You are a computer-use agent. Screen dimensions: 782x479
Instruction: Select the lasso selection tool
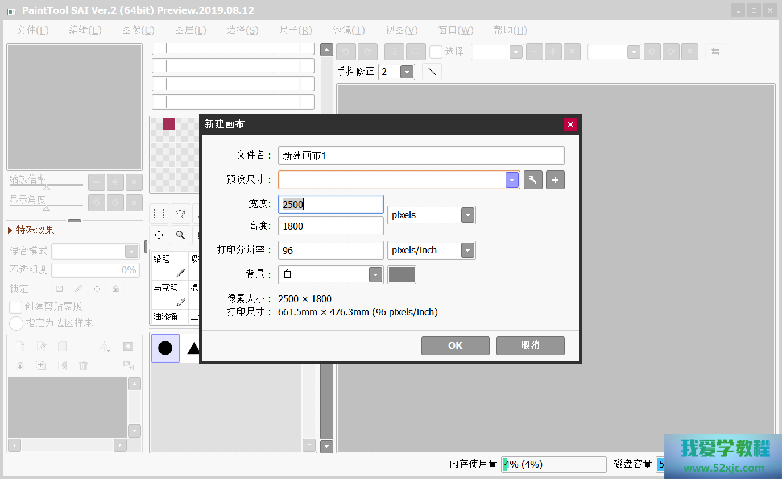click(180, 214)
